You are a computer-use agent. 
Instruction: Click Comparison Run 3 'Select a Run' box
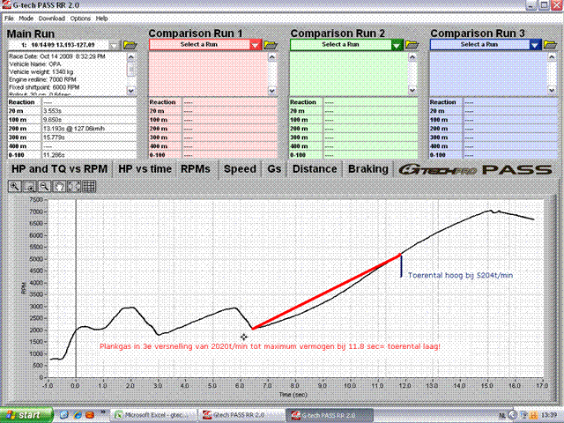pos(479,45)
